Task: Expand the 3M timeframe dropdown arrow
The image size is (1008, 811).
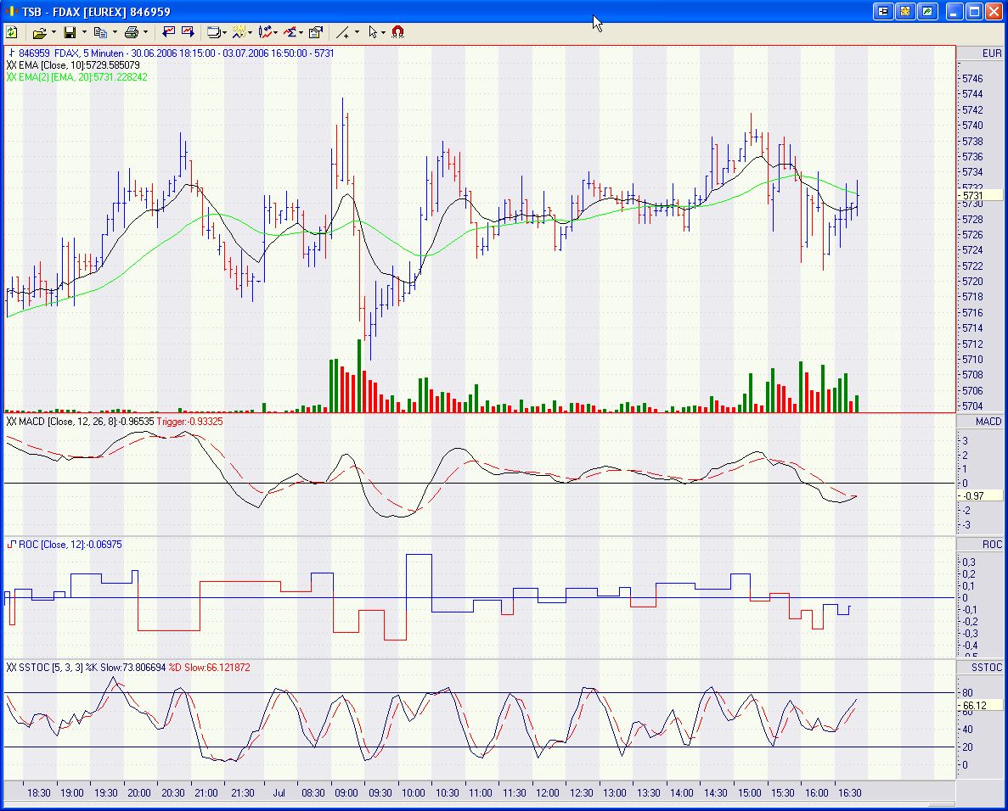Action: [x=250, y=33]
